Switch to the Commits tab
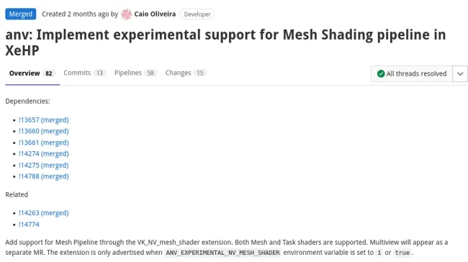Viewport: 468px width, 262px height. point(84,73)
